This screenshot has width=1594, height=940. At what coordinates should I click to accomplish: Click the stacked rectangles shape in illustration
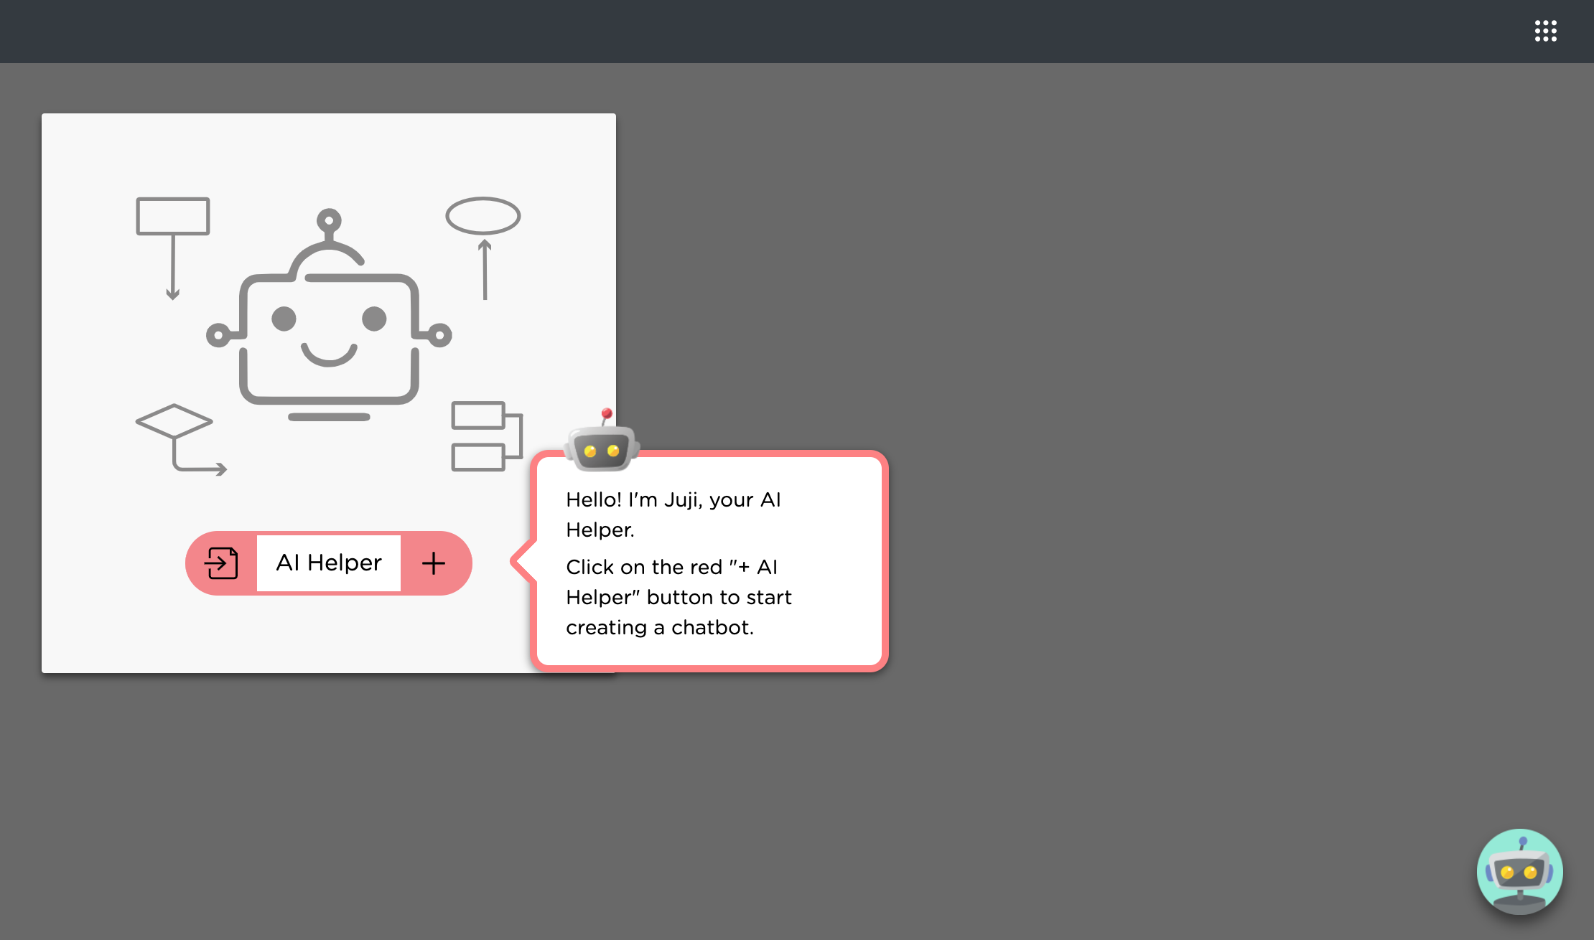tap(487, 436)
